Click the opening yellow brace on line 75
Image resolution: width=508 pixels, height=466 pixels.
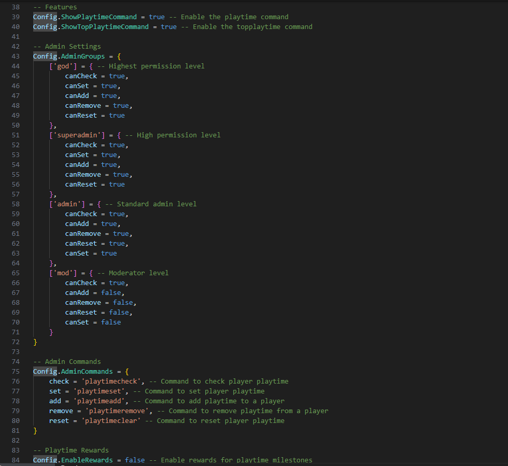[x=127, y=371]
